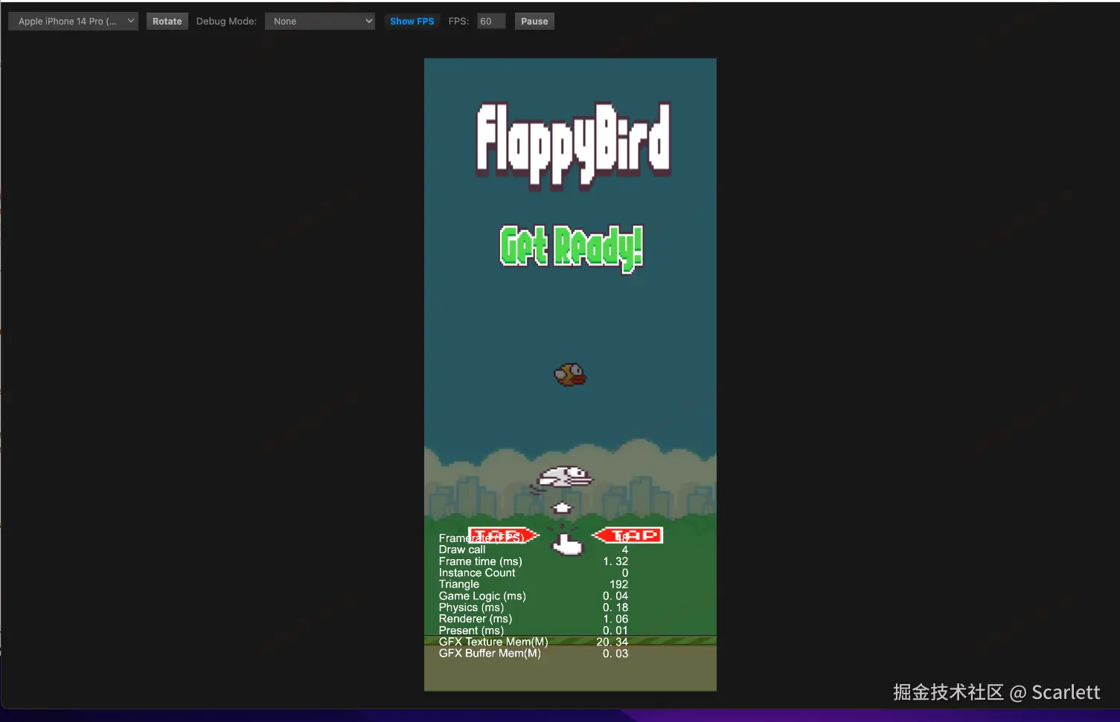Click the white pointing hand icon
The width and height of the screenshot is (1120, 722).
coord(567,545)
